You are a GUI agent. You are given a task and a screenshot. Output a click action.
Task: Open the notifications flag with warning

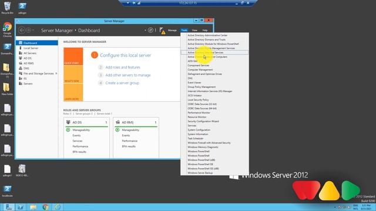pyautogui.click(x=162, y=30)
